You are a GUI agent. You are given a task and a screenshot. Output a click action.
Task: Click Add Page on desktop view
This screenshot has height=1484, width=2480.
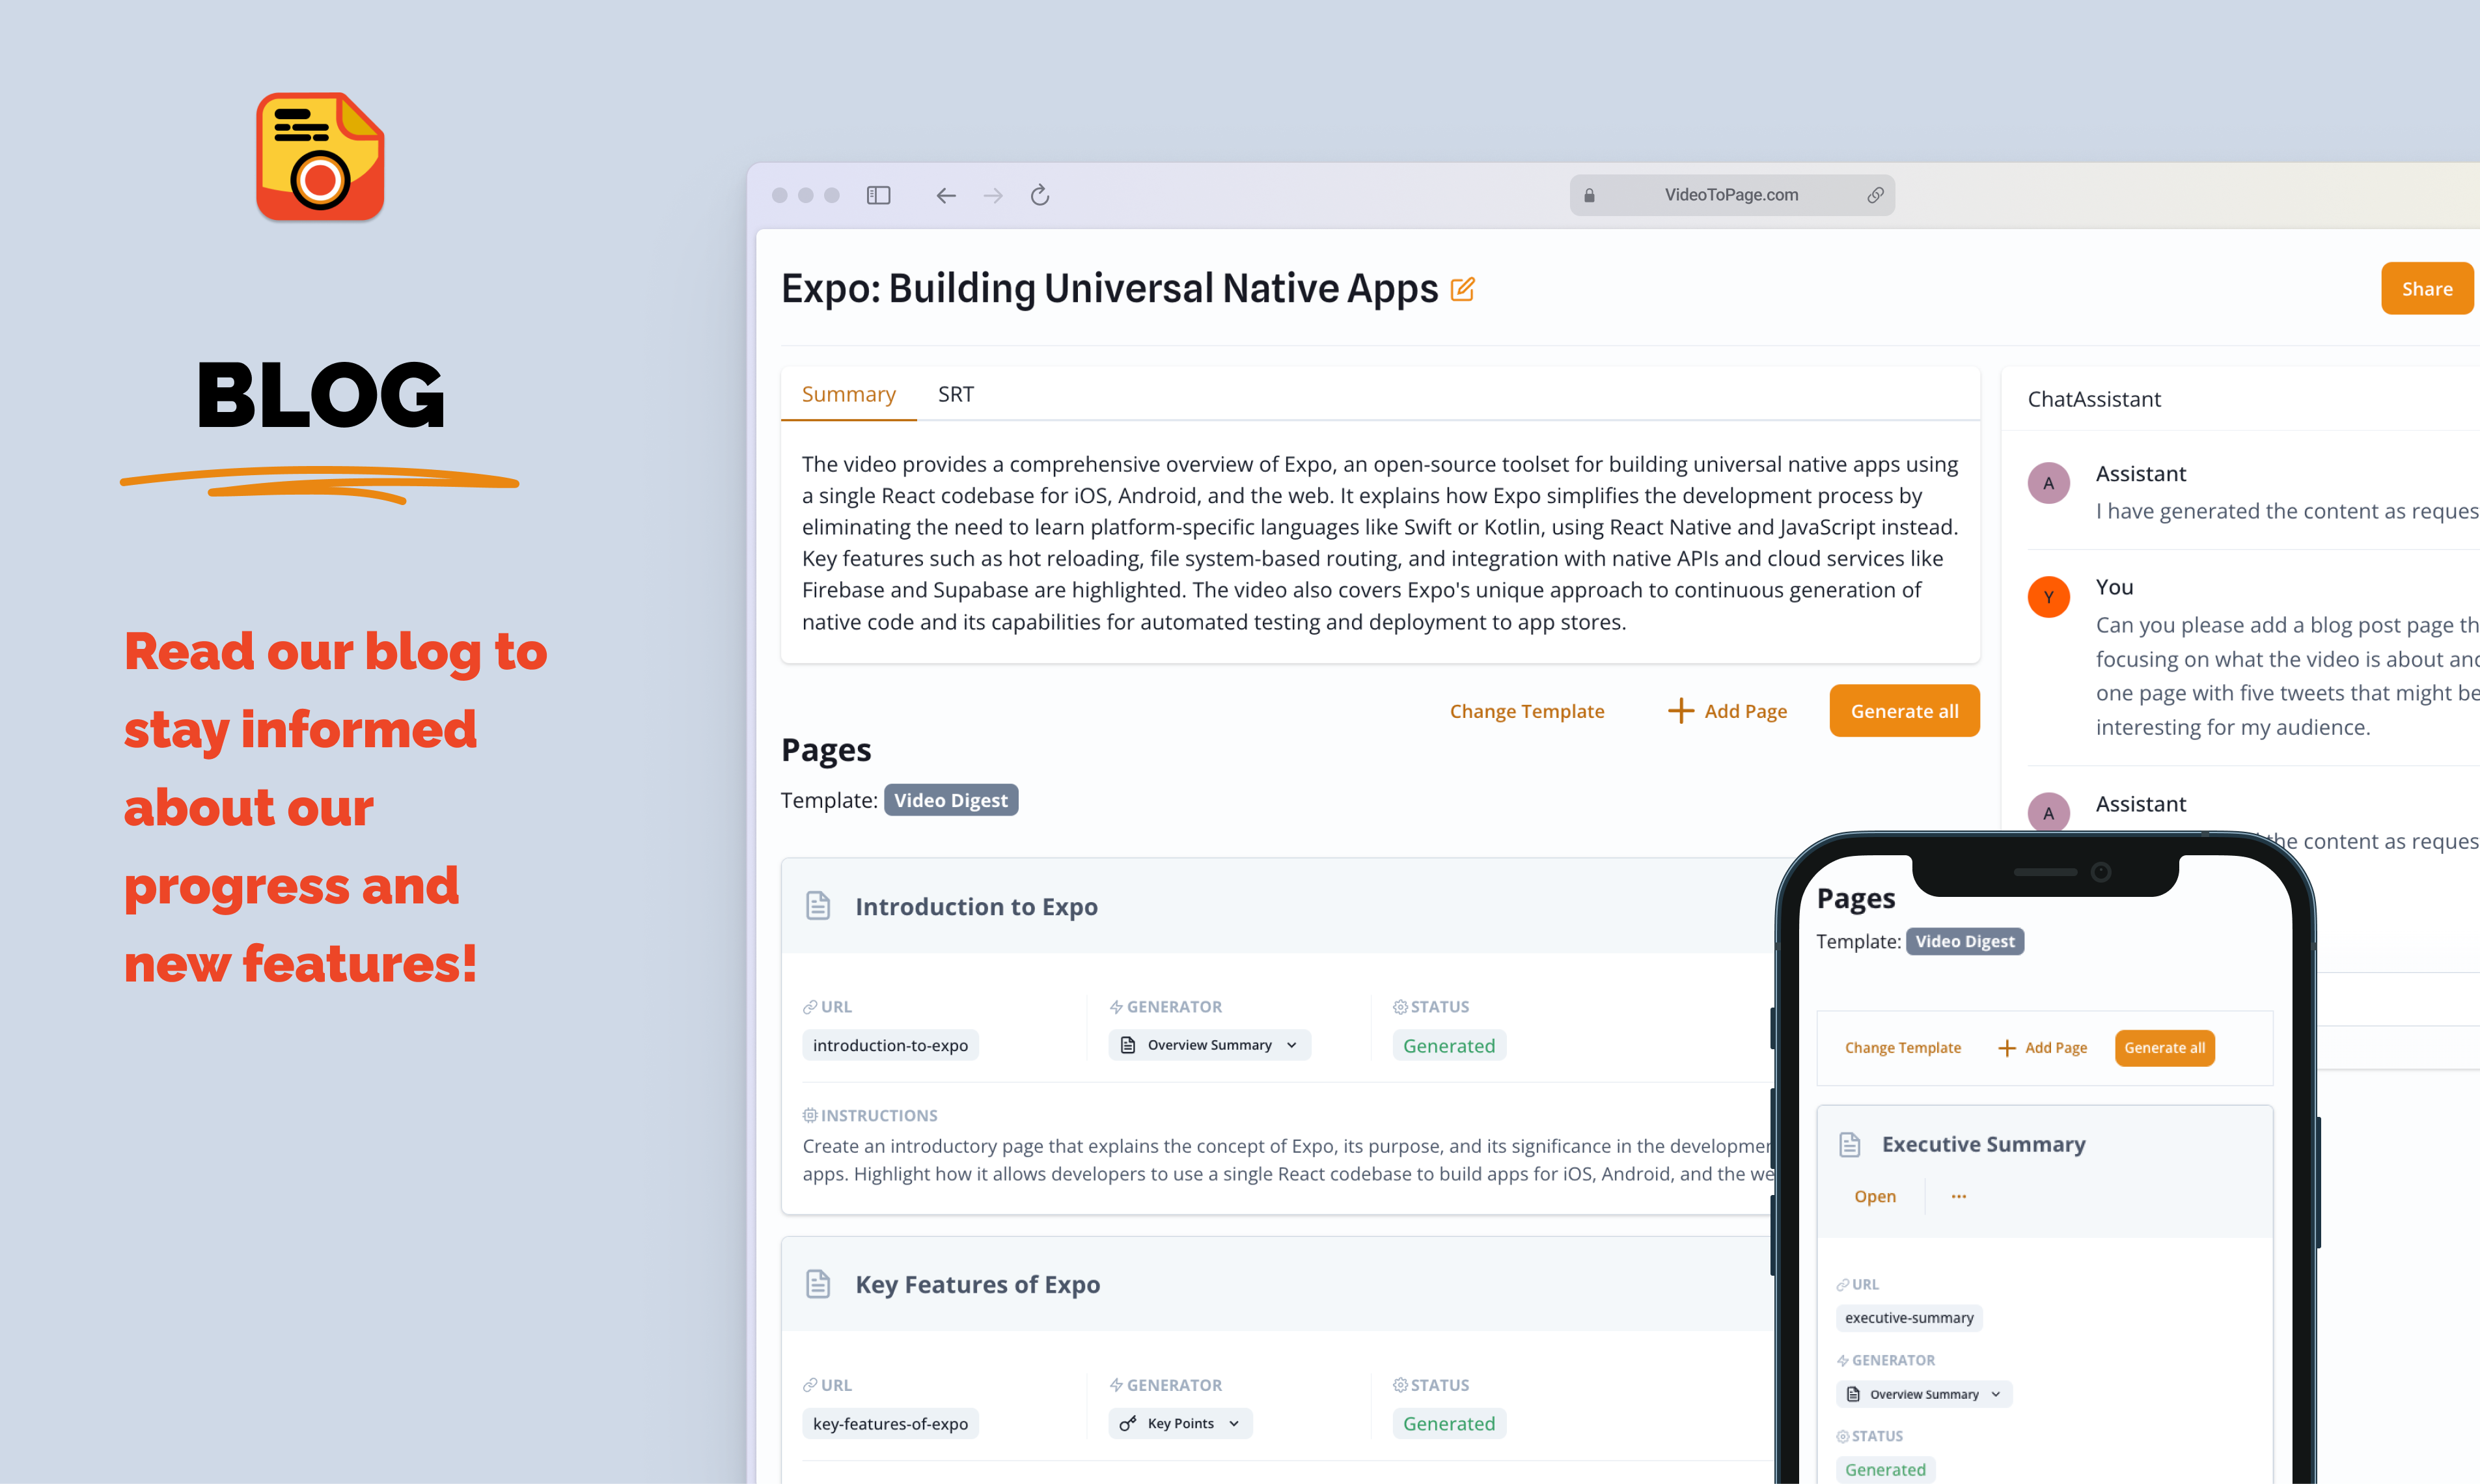pos(1727,711)
